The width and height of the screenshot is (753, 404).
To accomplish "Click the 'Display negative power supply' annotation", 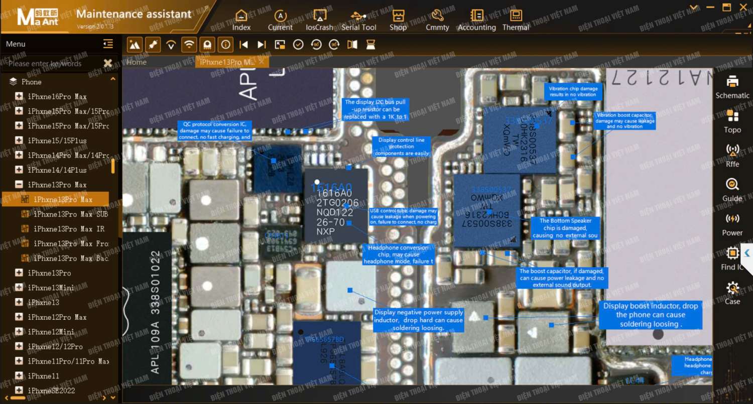I will [419, 320].
